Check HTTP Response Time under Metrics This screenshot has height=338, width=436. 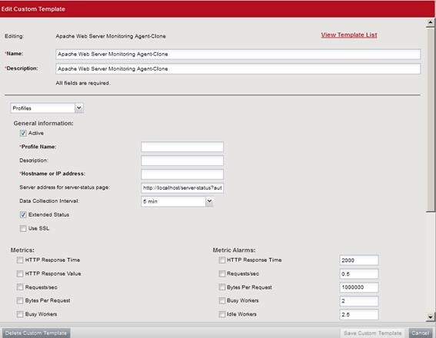tap(20, 260)
